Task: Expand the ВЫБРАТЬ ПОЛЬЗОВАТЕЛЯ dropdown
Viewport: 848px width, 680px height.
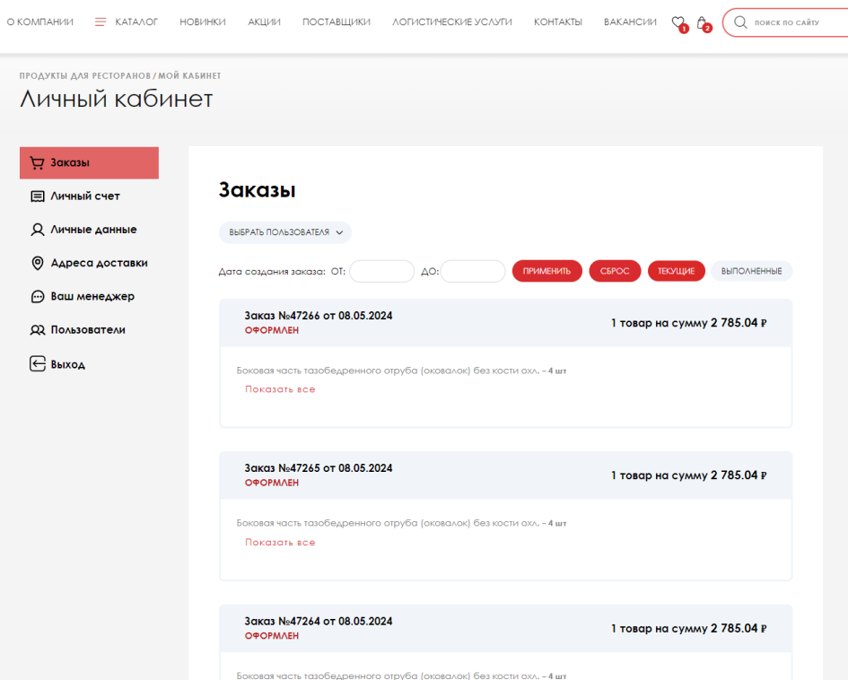Action: 285,232
